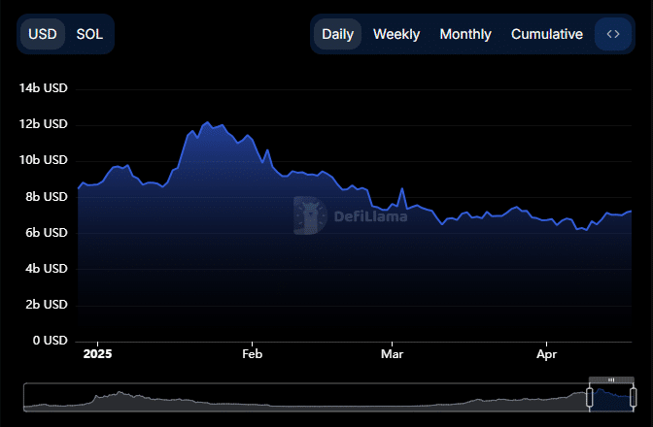Click the embed code brackets icon
The width and height of the screenshot is (653, 427).
pos(612,34)
